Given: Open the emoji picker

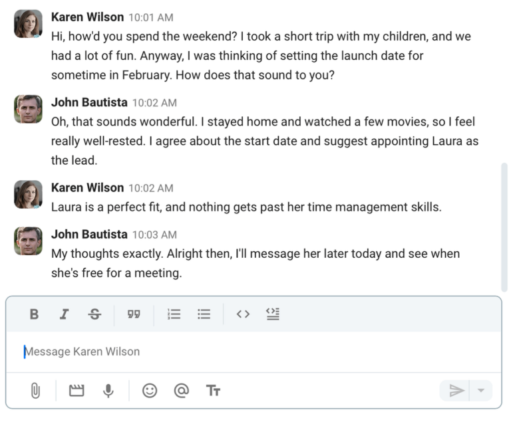Looking at the screenshot, I should [150, 391].
